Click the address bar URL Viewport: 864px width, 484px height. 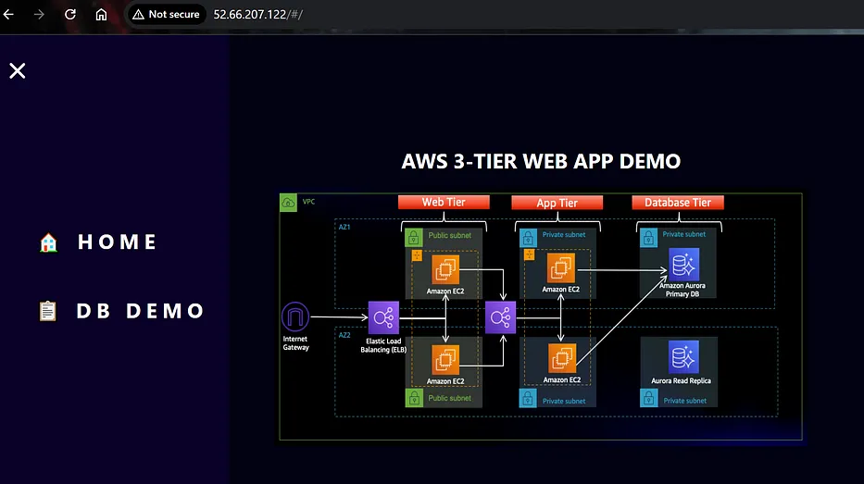tap(257, 14)
